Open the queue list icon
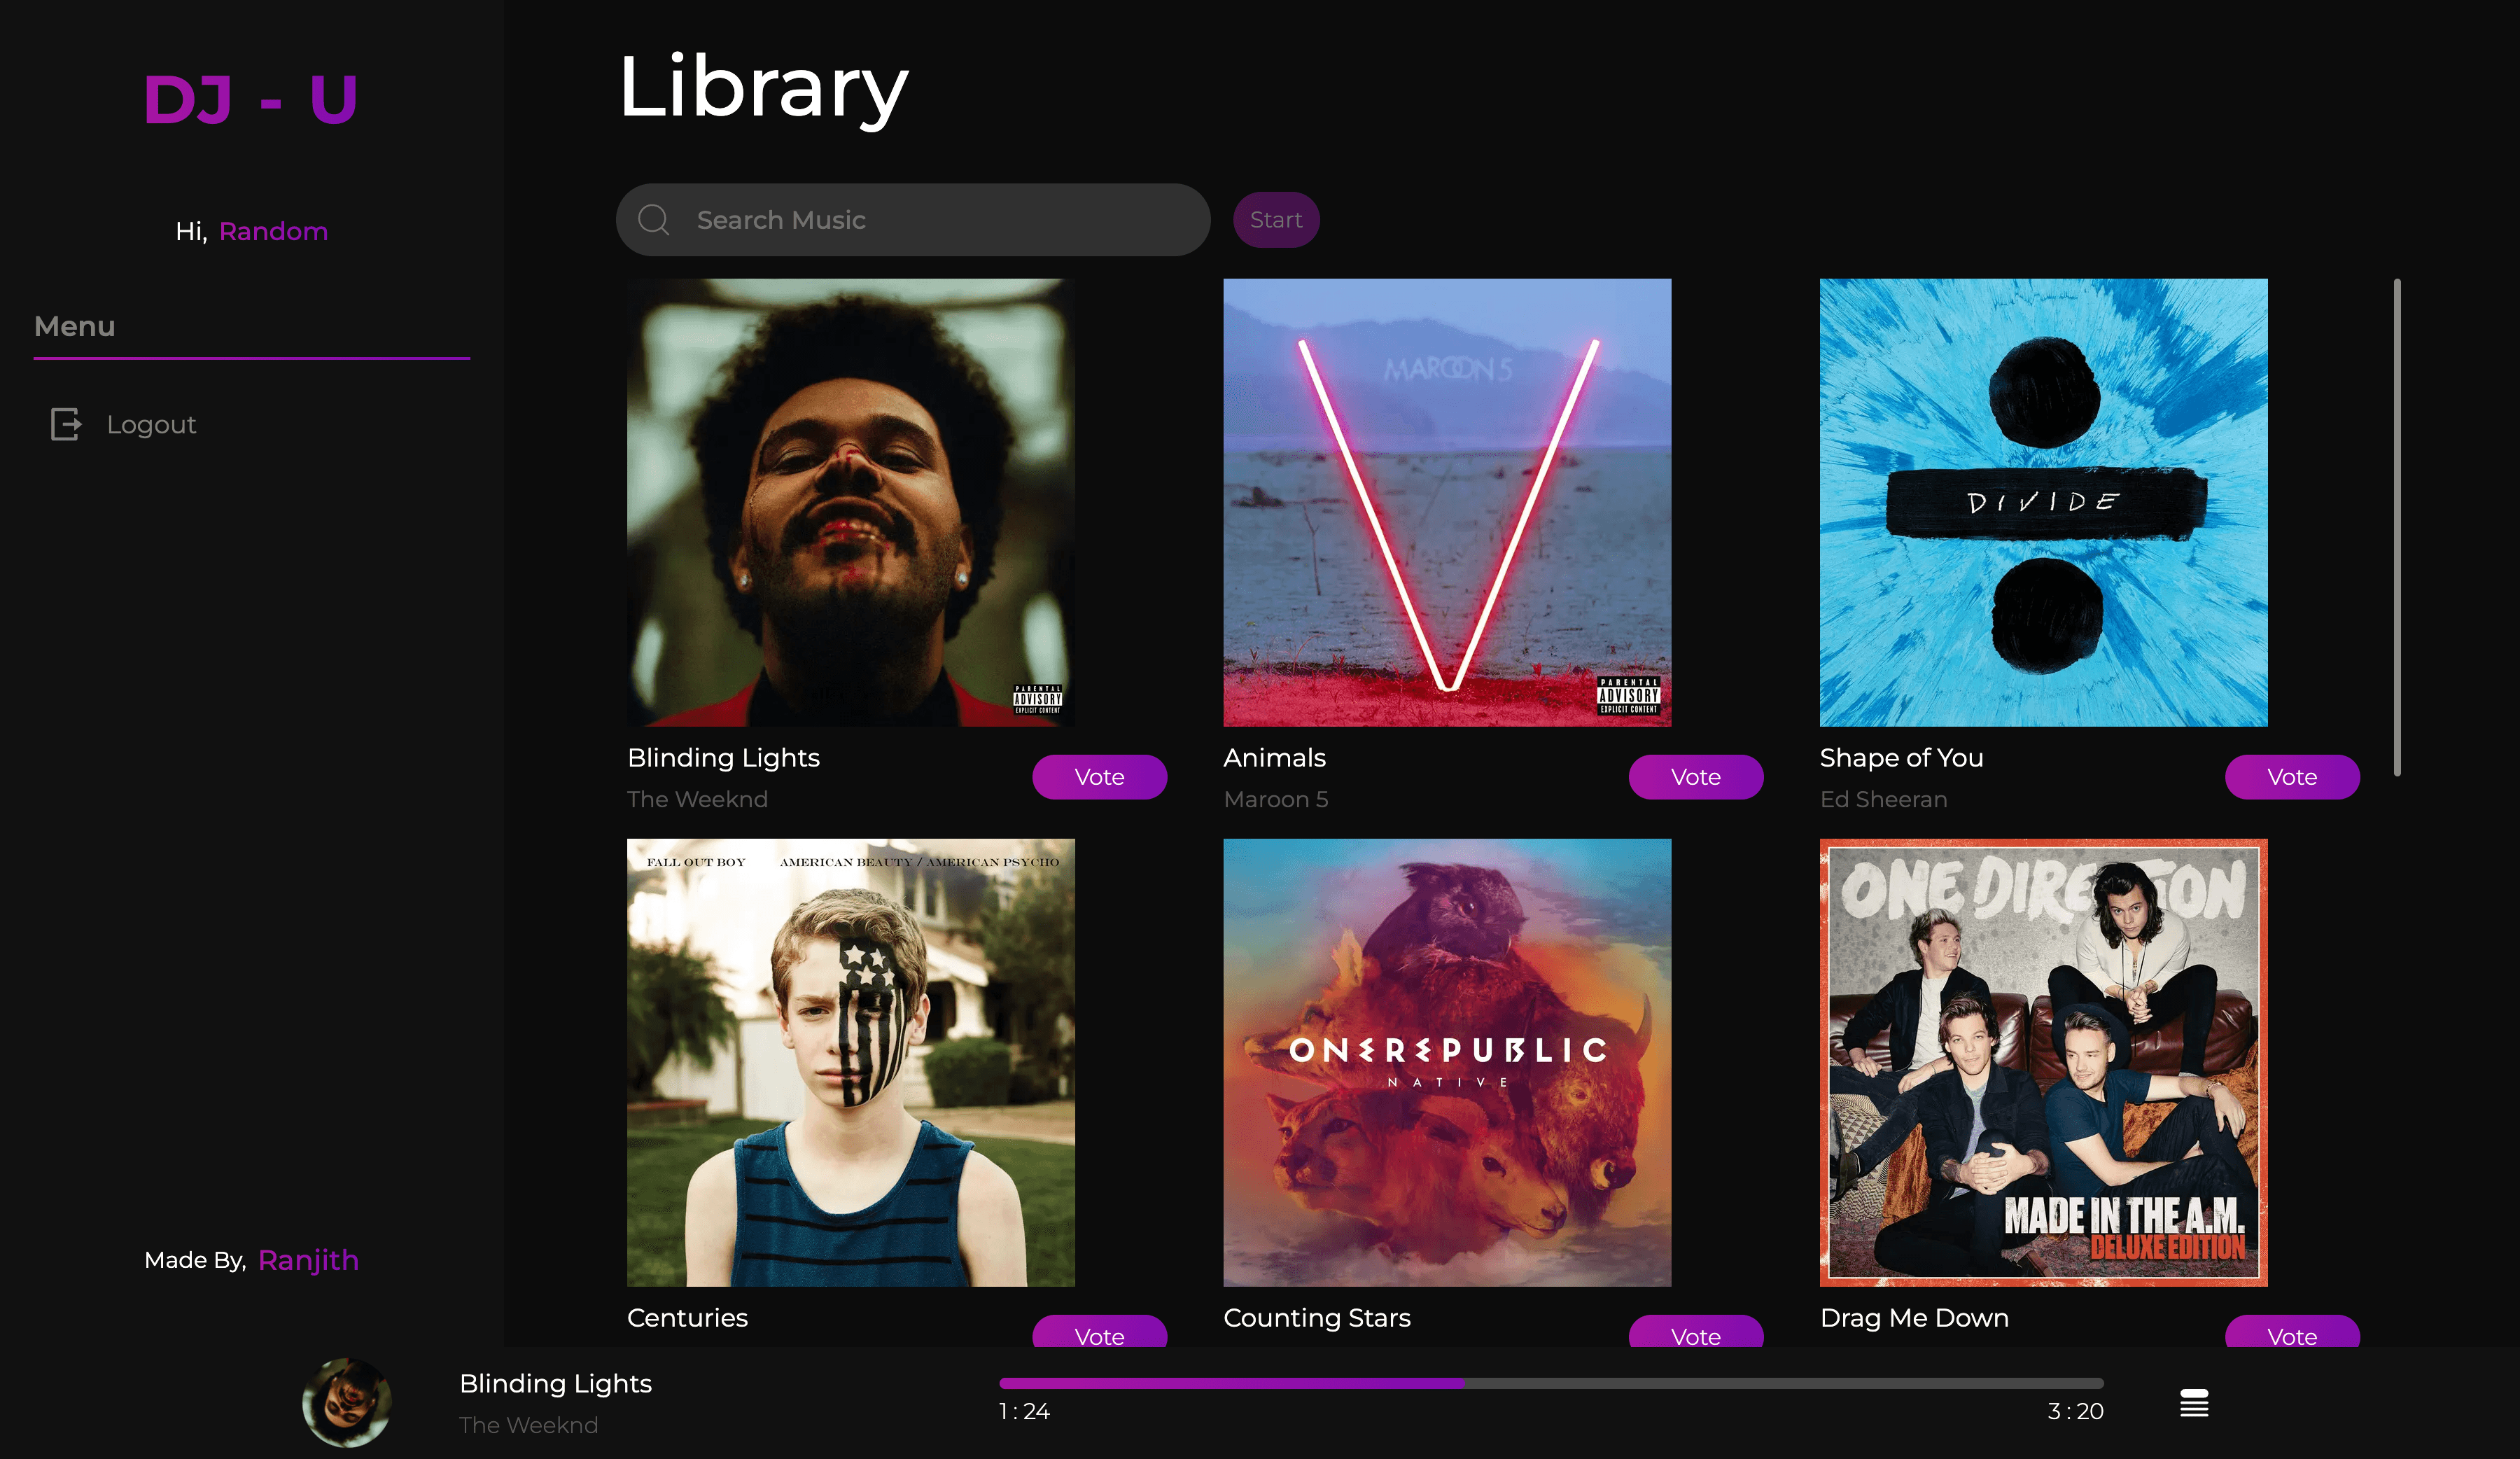 (2194, 1403)
